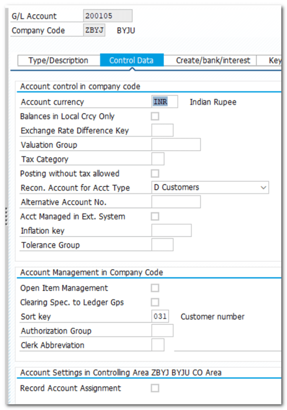Check Acct Managed in Ext. System

coord(155,216)
